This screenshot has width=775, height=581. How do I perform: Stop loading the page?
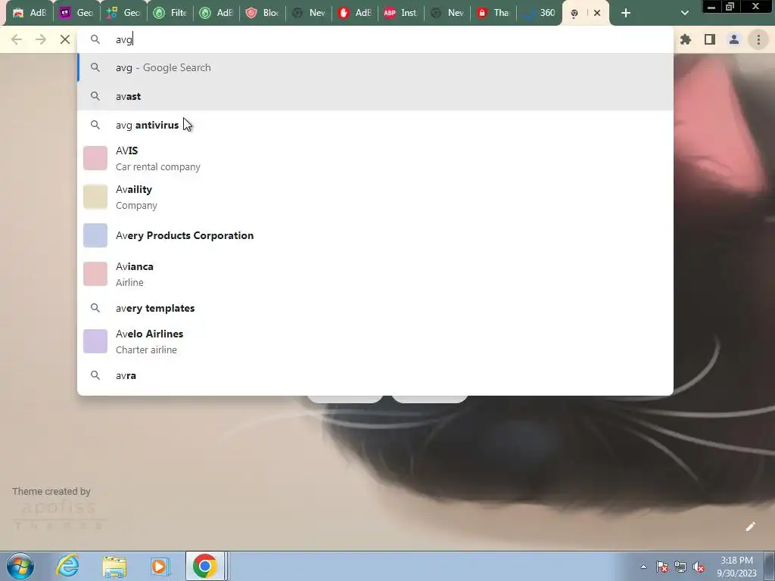point(65,39)
